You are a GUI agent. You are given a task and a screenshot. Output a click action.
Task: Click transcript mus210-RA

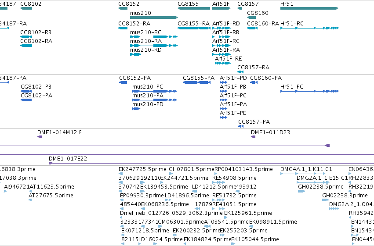coord(154,46)
